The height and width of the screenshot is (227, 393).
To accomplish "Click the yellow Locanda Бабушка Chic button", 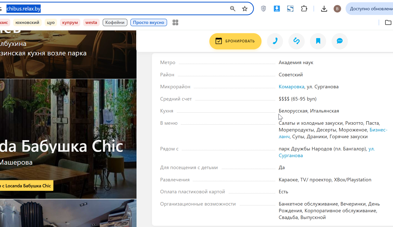I will coord(26,186).
